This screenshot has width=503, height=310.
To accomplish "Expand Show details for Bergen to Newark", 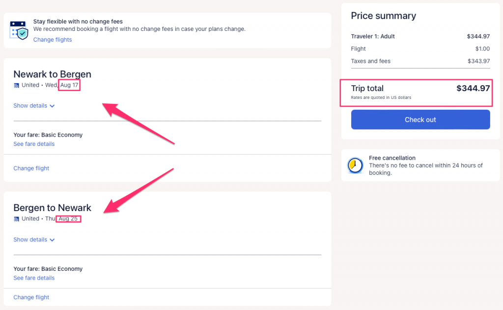I will pos(30,240).
